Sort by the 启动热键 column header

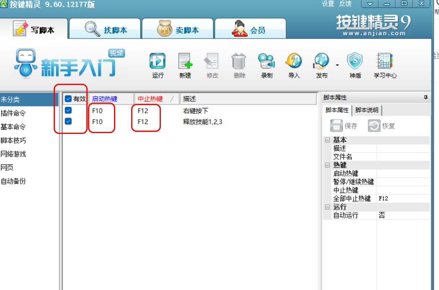(x=111, y=99)
